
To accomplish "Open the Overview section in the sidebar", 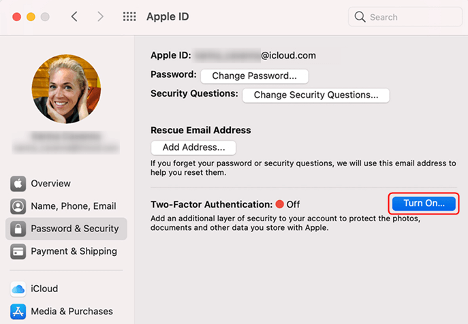I will (x=50, y=183).
